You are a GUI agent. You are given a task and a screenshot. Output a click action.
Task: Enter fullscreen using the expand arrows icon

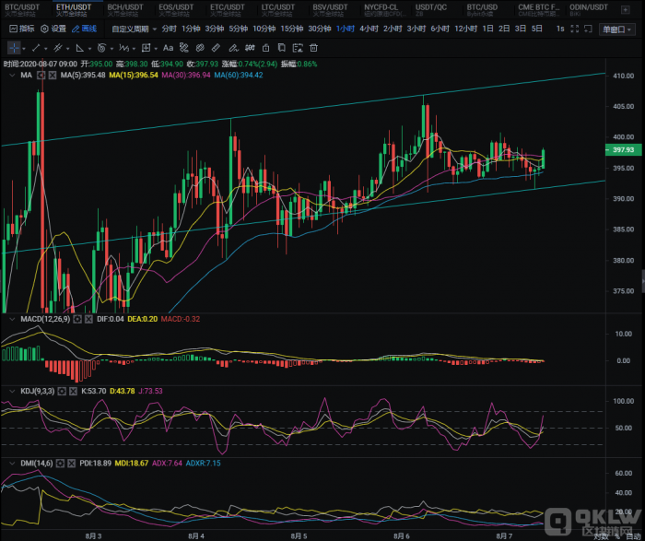[x=575, y=29]
